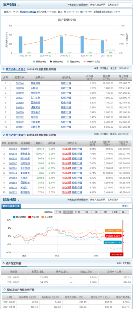Open the 其他基金阶段涨幅查询 search box
Screen dimensions: 133x309
111,200
